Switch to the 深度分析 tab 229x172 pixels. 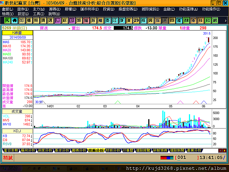pyautogui.click(x=45, y=150)
